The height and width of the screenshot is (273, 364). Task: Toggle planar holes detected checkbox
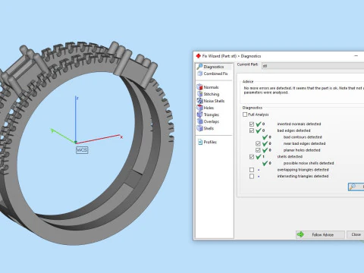tap(258, 150)
